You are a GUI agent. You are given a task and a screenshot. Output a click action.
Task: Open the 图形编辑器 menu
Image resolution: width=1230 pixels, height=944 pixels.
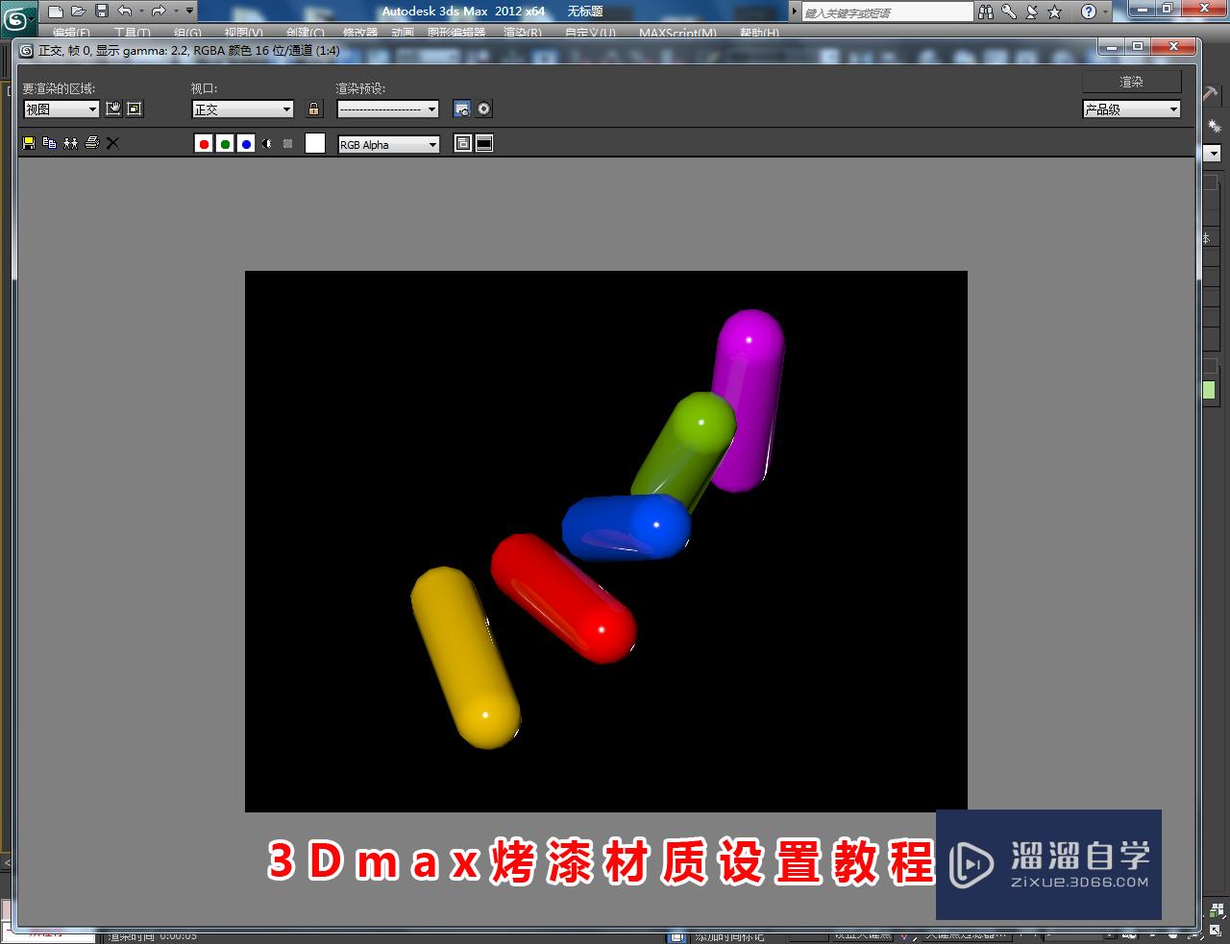pyautogui.click(x=456, y=33)
